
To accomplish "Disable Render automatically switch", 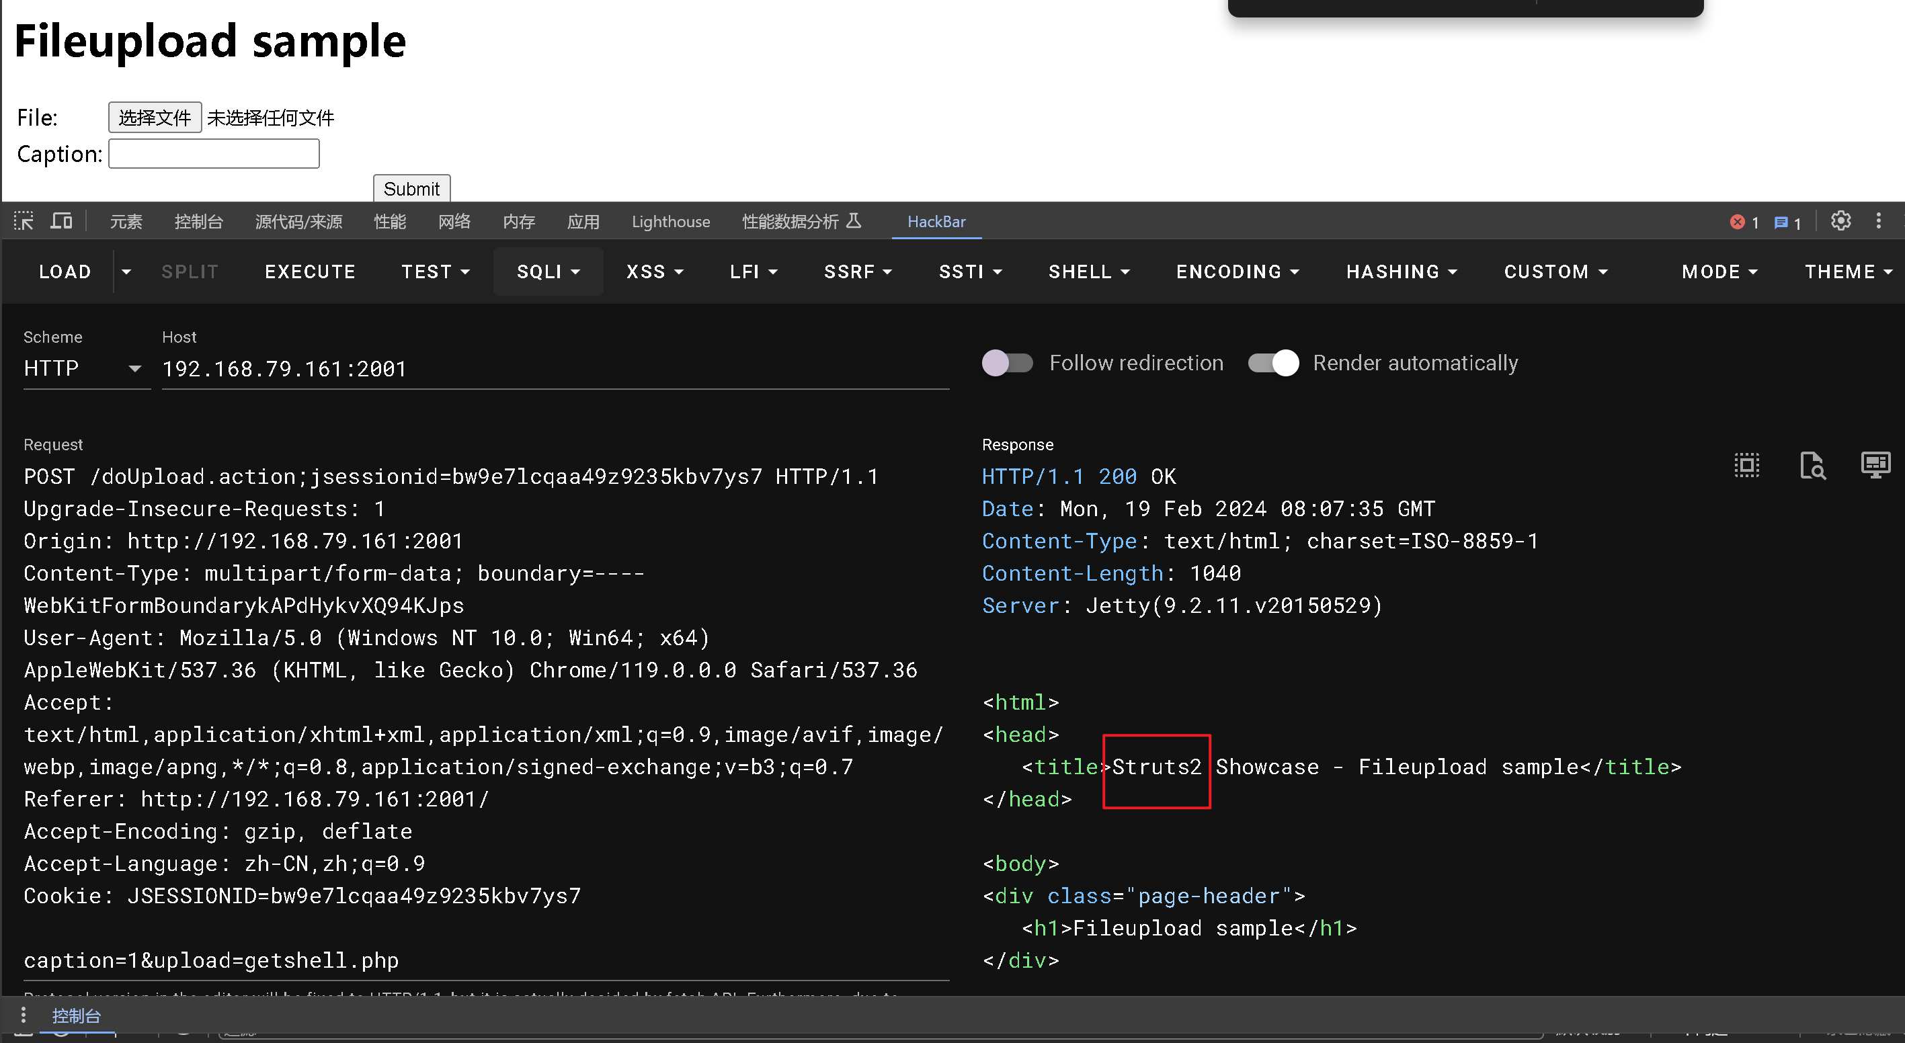I will click(1272, 363).
